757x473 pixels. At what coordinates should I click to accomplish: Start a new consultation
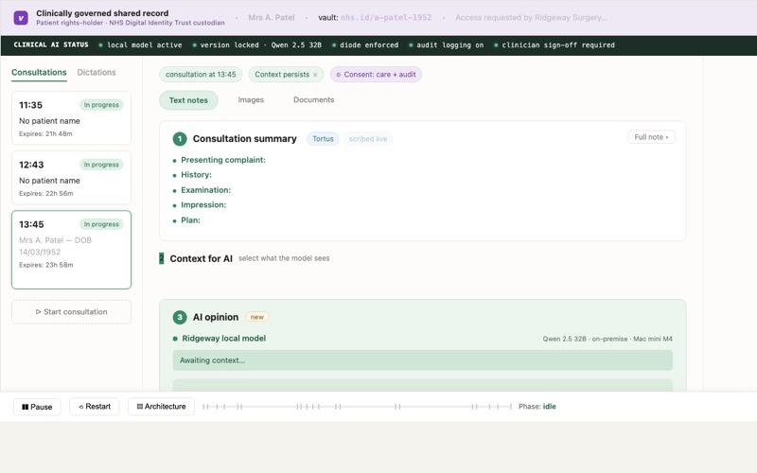tap(72, 312)
